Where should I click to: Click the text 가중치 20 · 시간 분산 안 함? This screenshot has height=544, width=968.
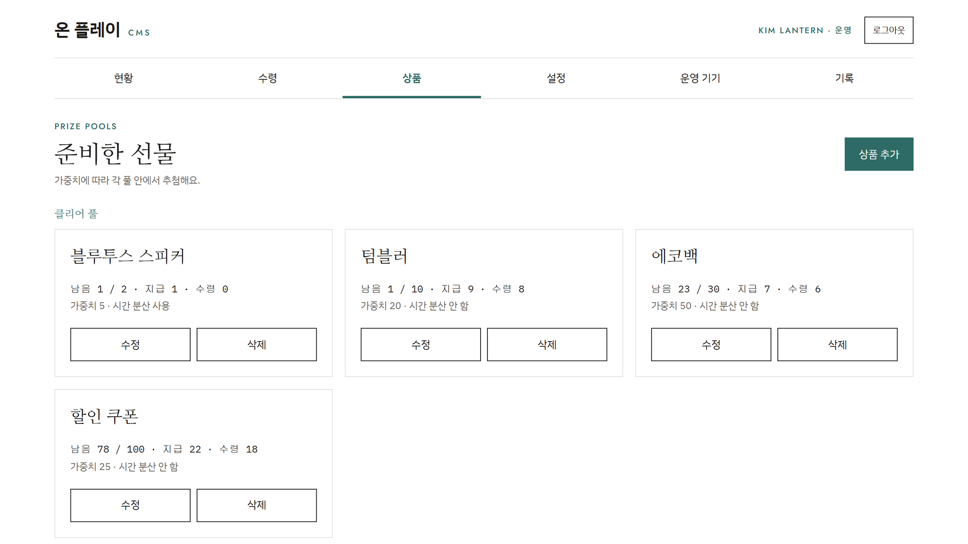[x=414, y=306]
